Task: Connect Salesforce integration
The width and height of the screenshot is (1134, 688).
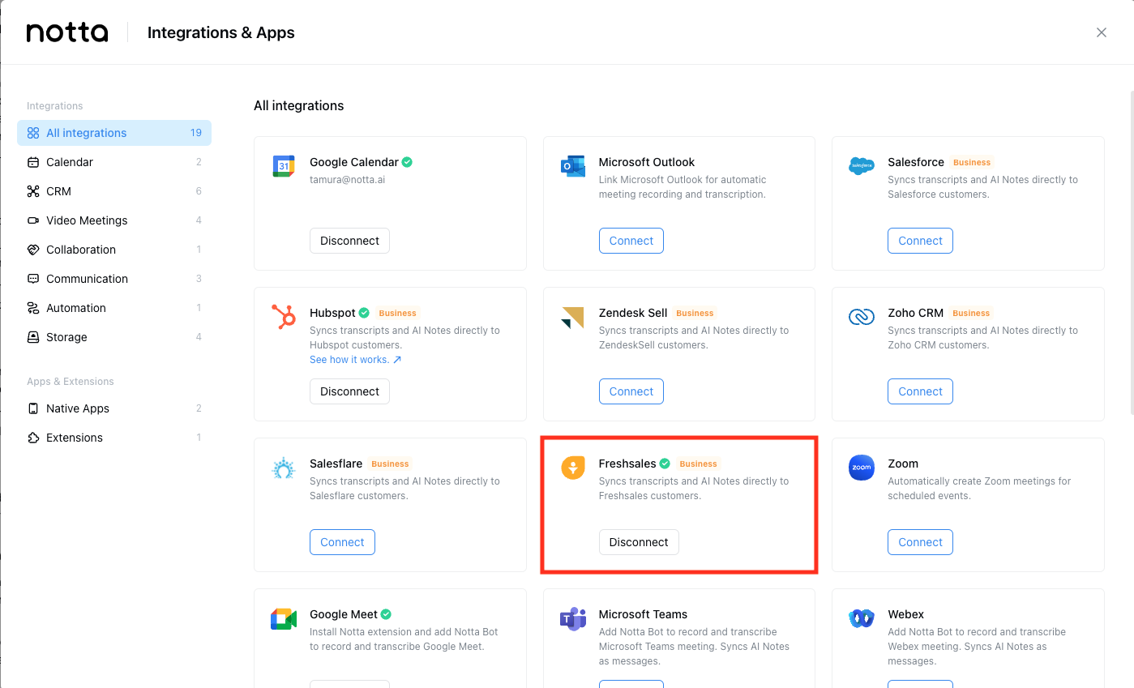Action: click(x=920, y=241)
